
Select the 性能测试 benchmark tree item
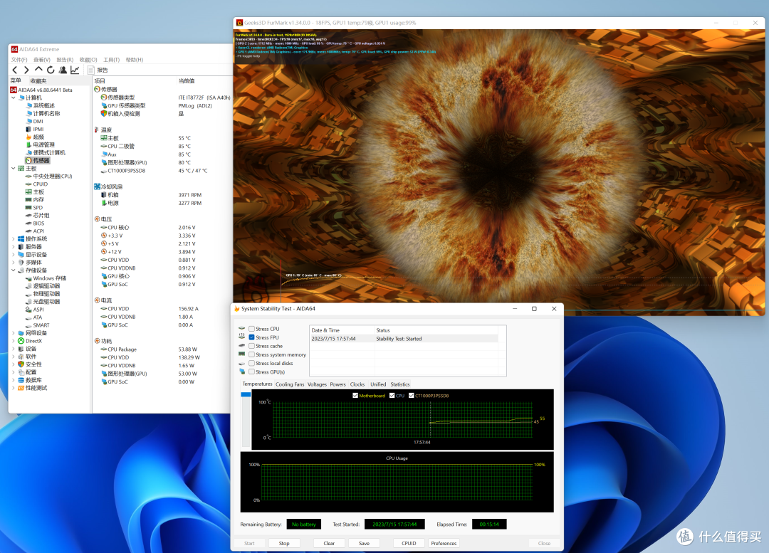click(33, 389)
